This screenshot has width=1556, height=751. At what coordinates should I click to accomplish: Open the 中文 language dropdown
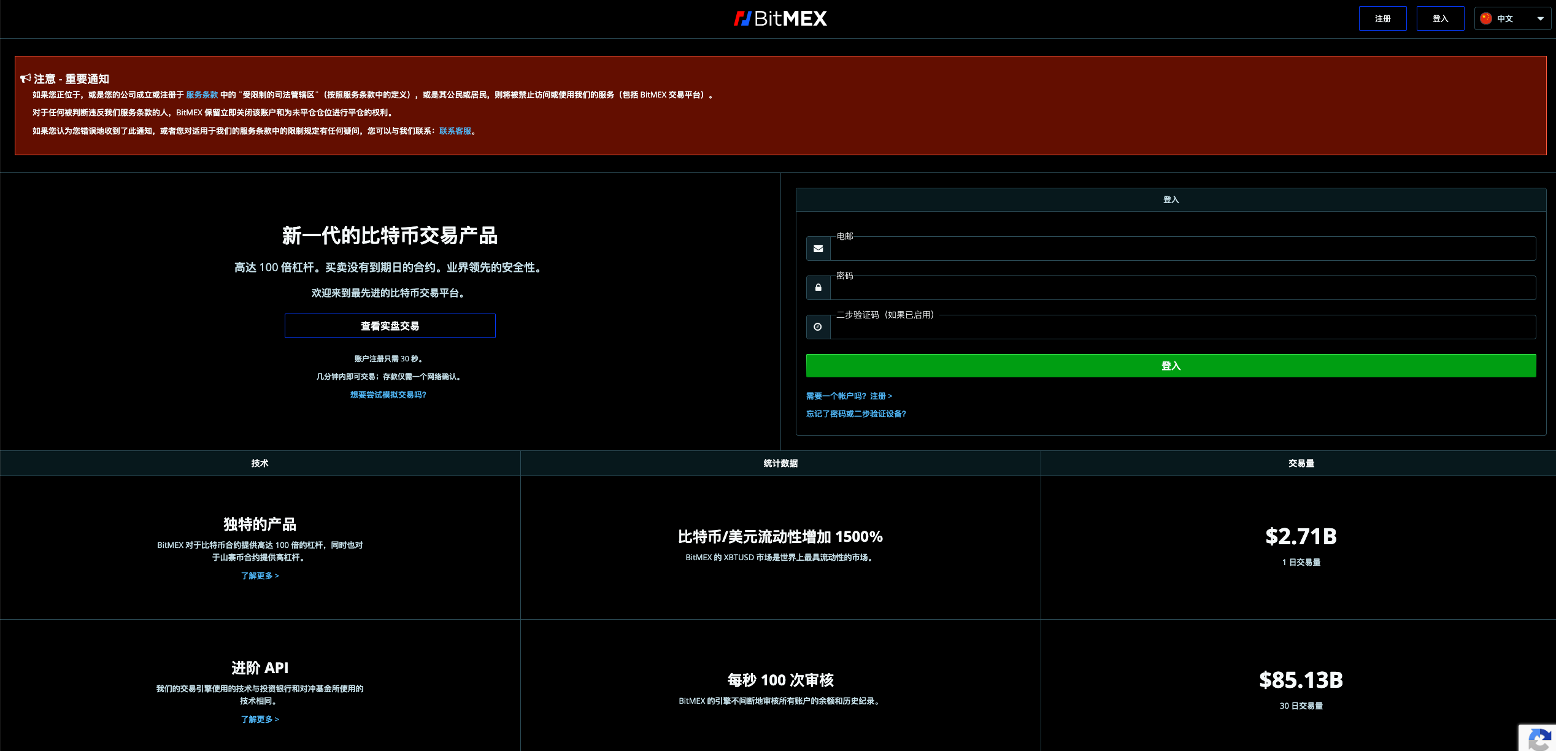coord(1512,18)
